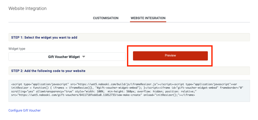Screen dimensions: 258x120
Task: Click the red Preview button
Action: point(170,56)
